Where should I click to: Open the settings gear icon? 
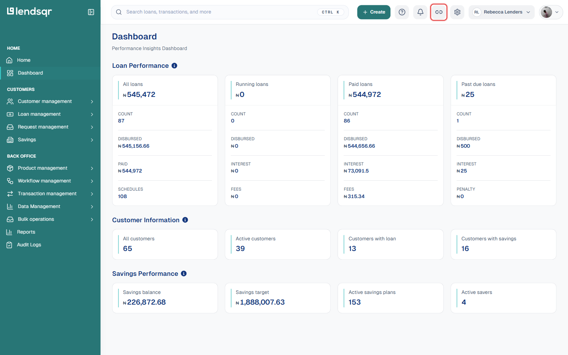coord(457,12)
